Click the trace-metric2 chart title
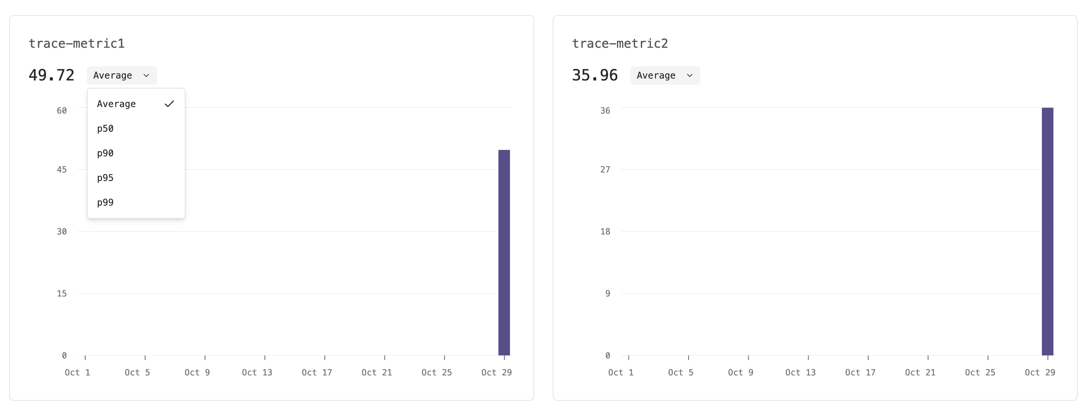This screenshot has width=1090, height=412. (620, 43)
